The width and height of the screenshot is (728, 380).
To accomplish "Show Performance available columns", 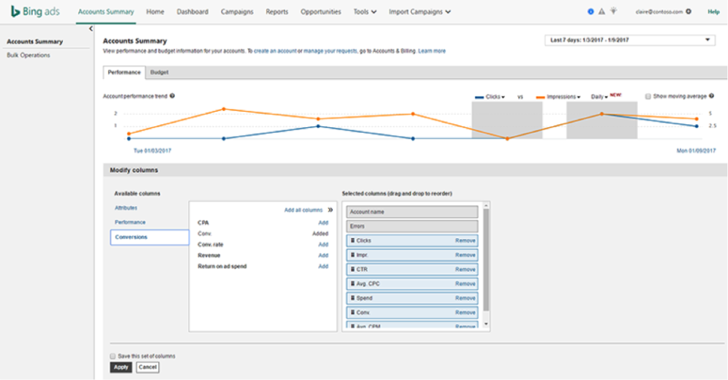I will point(130,222).
